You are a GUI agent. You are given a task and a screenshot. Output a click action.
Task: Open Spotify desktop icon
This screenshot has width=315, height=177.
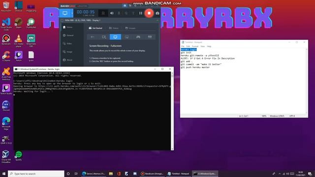(x=19, y=156)
